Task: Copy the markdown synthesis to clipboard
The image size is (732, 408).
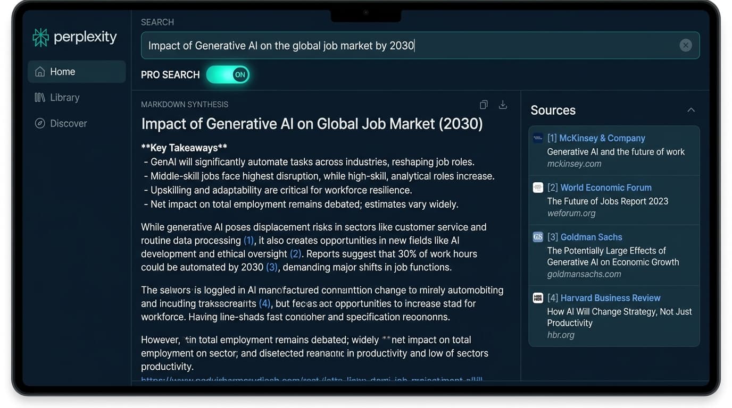Action: (x=484, y=105)
